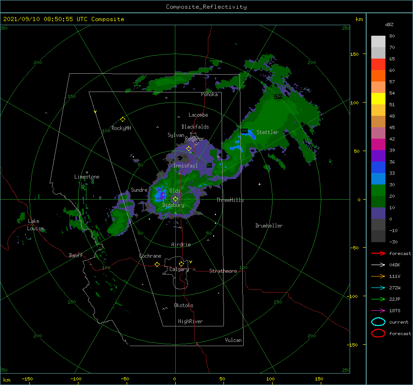
Task: Click the Calgary city label
Action: tap(179, 269)
